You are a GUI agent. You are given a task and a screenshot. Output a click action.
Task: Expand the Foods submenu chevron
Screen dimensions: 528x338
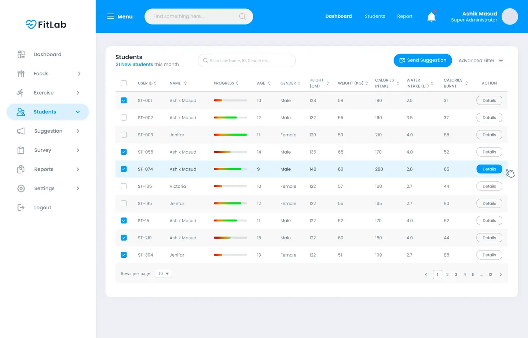[79, 74]
